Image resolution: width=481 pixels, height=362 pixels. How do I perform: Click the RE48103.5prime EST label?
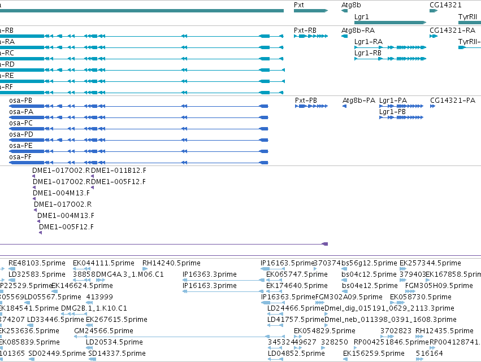[37, 263]
